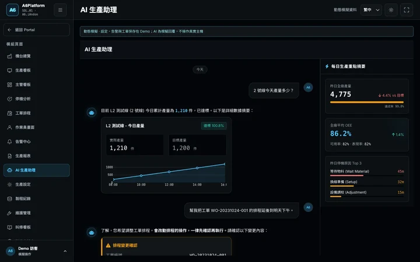Open 停機分析 in the sidebar

36,99
